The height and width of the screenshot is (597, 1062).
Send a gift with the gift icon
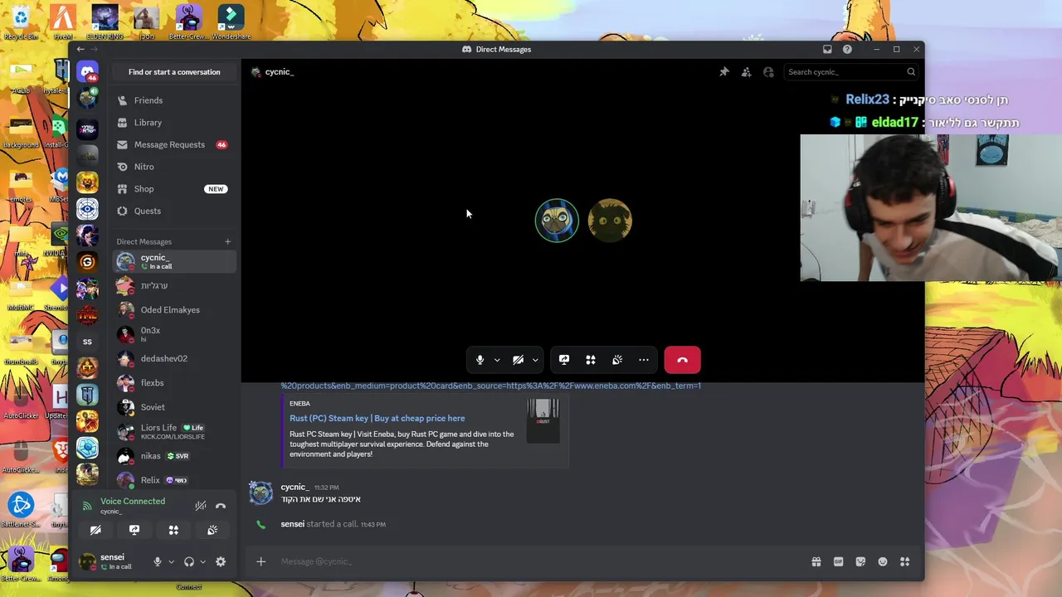click(x=816, y=561)
